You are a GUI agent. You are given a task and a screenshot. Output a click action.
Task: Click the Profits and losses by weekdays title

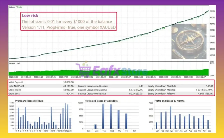101,101
